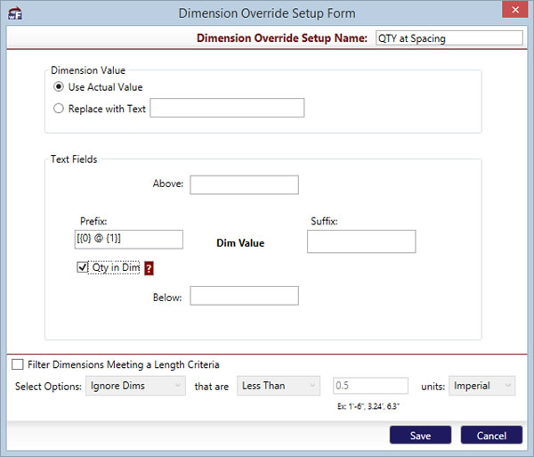This screenshot has width=534, height=457.
Task: Open the Imperial units dropdown
Action: pos(481,386)
